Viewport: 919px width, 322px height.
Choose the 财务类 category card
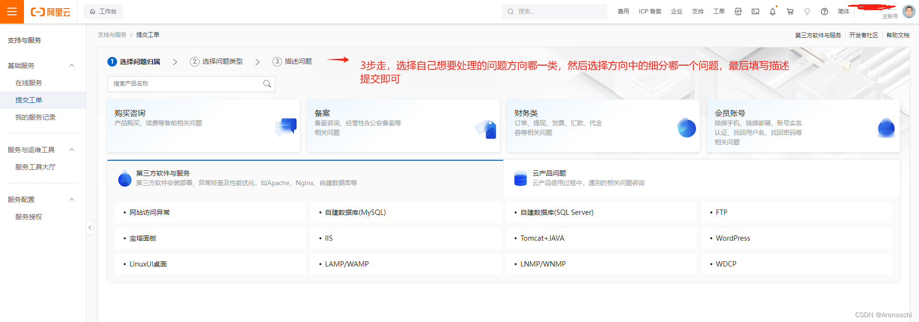click(x=603, y=126)
